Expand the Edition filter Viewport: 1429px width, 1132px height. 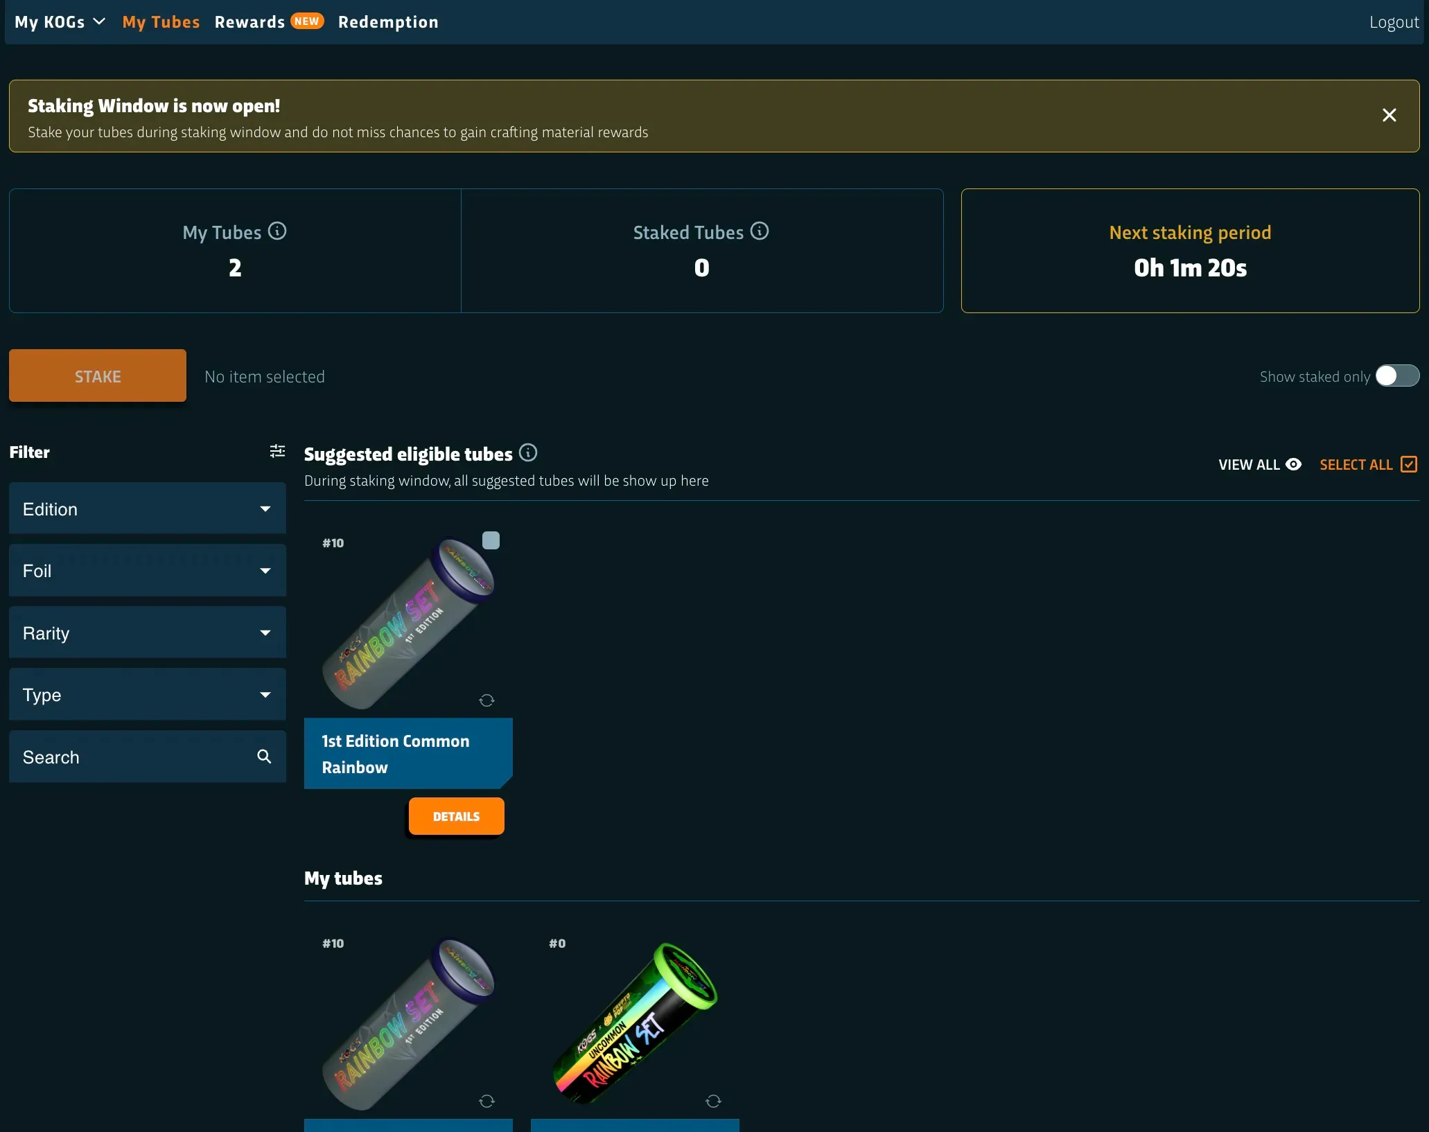[147, 508]
